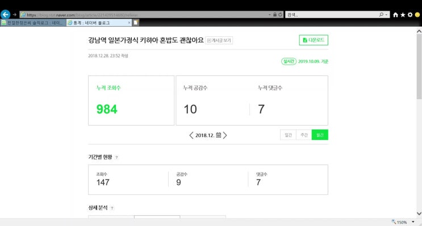Screen dimensions: 422x226
Task: Switch to the first blog tab
Action: 33,23
